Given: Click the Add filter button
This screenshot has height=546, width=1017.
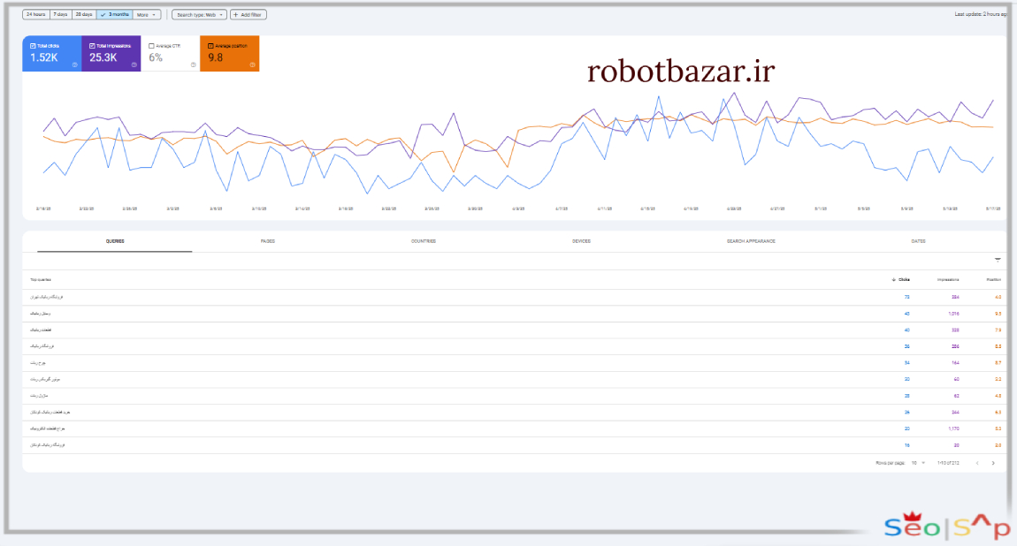Looking at the screenshot, I should click(248, 14).
